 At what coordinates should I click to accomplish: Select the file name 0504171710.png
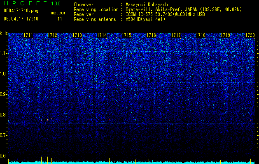click(21, 11)
